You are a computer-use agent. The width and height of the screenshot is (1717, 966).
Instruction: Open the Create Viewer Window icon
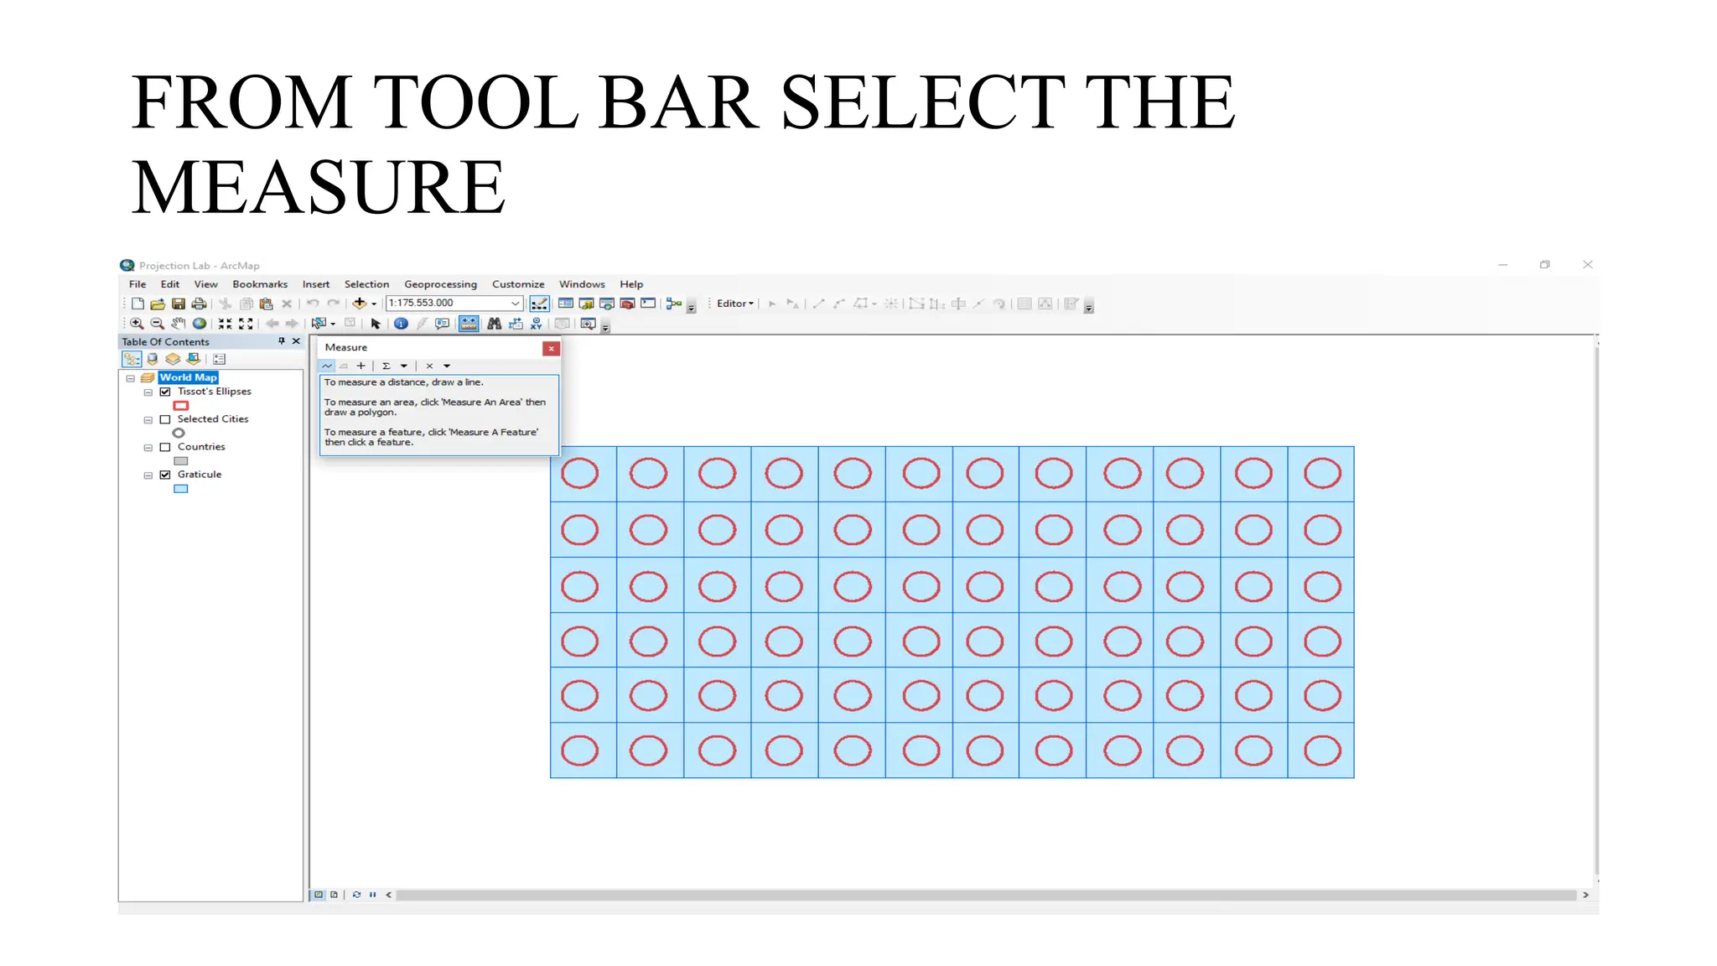tap(588, 324)
